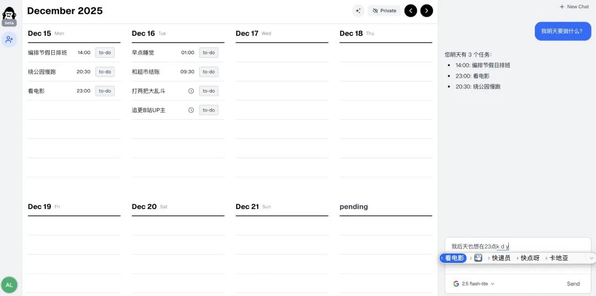Expand the input method candidate list

click(x=592, y=258)
